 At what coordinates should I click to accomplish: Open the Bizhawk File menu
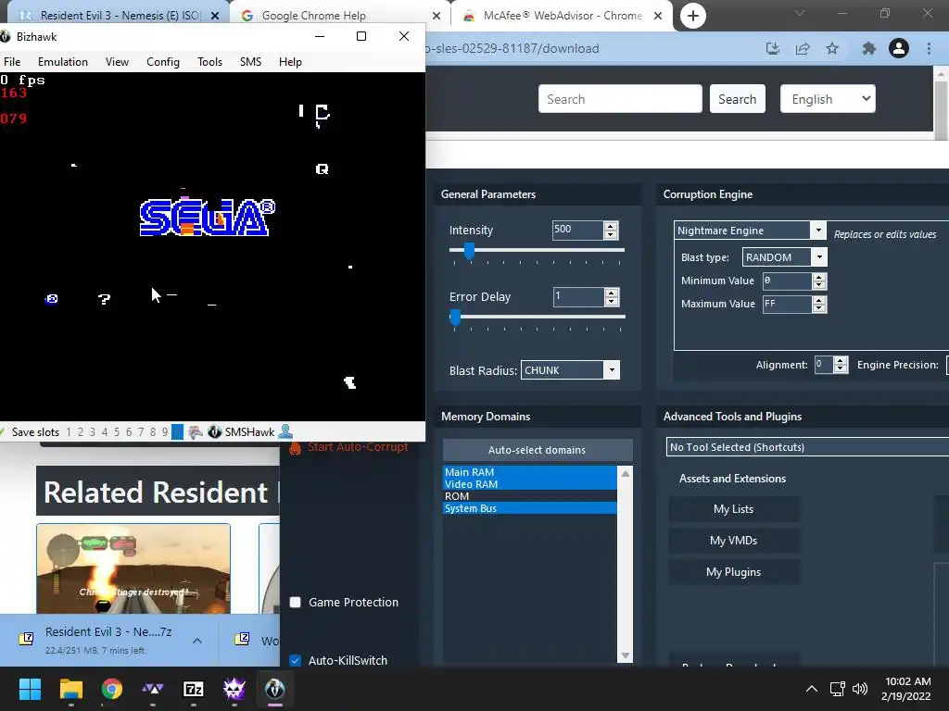tap(12, 62)
